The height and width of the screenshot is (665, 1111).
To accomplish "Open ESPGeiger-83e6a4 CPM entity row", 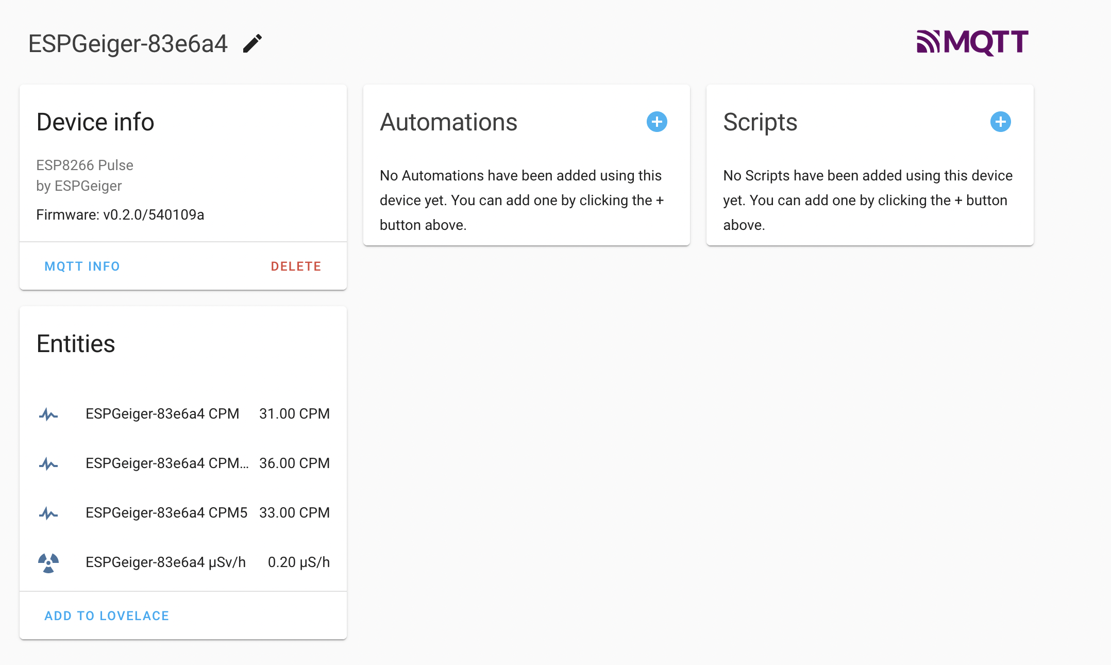I will (x=162, y=414).
